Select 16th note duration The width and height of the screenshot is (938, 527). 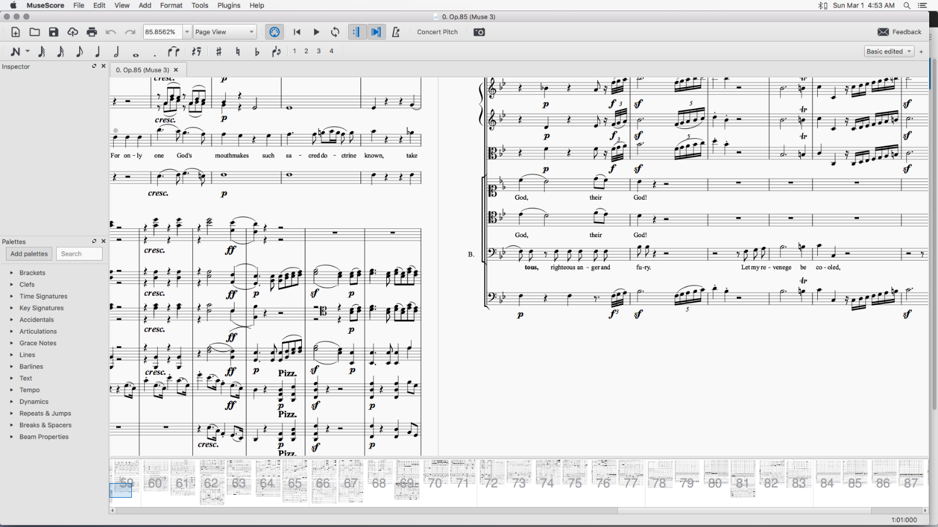(x=60, y=52)
